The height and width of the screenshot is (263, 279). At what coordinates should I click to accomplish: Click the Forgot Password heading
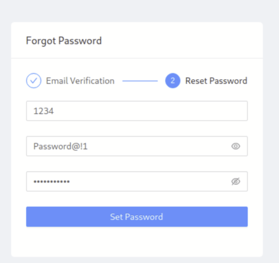(x=64, y=40)
